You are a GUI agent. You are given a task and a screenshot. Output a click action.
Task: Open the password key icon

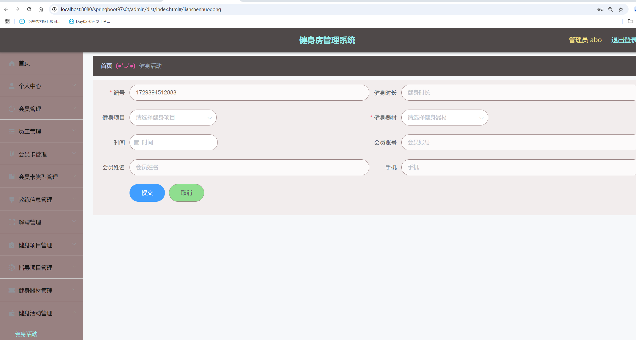pos(600,9)
